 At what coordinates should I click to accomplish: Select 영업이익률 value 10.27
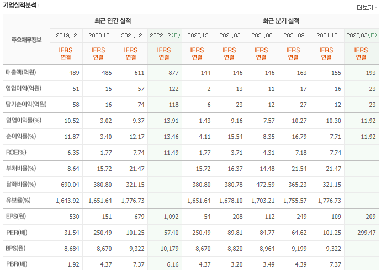pos(299,121)
